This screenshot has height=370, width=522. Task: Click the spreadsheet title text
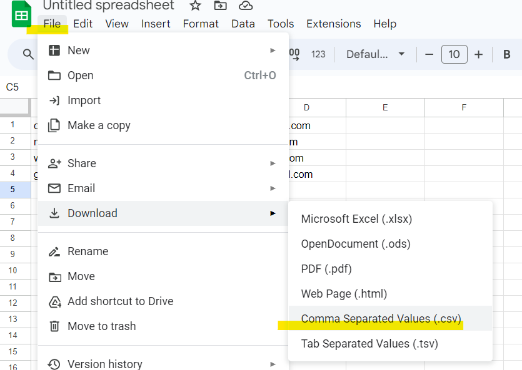coord(109,6)
